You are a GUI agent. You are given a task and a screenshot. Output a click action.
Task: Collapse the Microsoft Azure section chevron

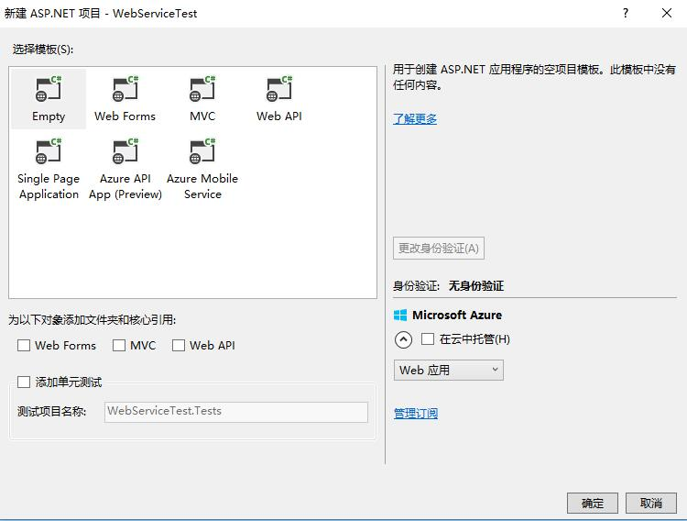pyautogui.click(x=403, y=339)
